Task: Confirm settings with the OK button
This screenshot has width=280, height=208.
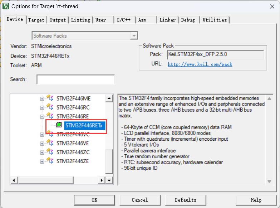Action: click(94, 200)
